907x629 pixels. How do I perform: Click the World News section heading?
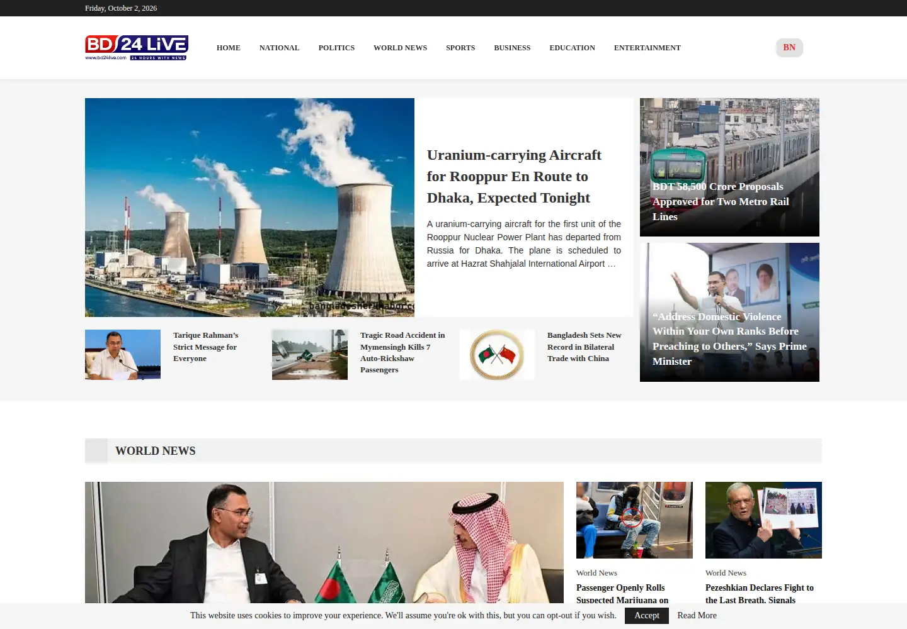click(156, 451)
